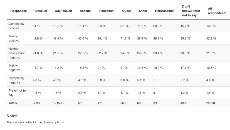Click the Totals row label
This screenshot has height=130, width=230.
(x=13, y=103)
